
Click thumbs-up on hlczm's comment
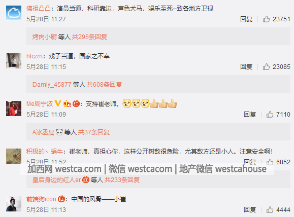pos(266,66)
